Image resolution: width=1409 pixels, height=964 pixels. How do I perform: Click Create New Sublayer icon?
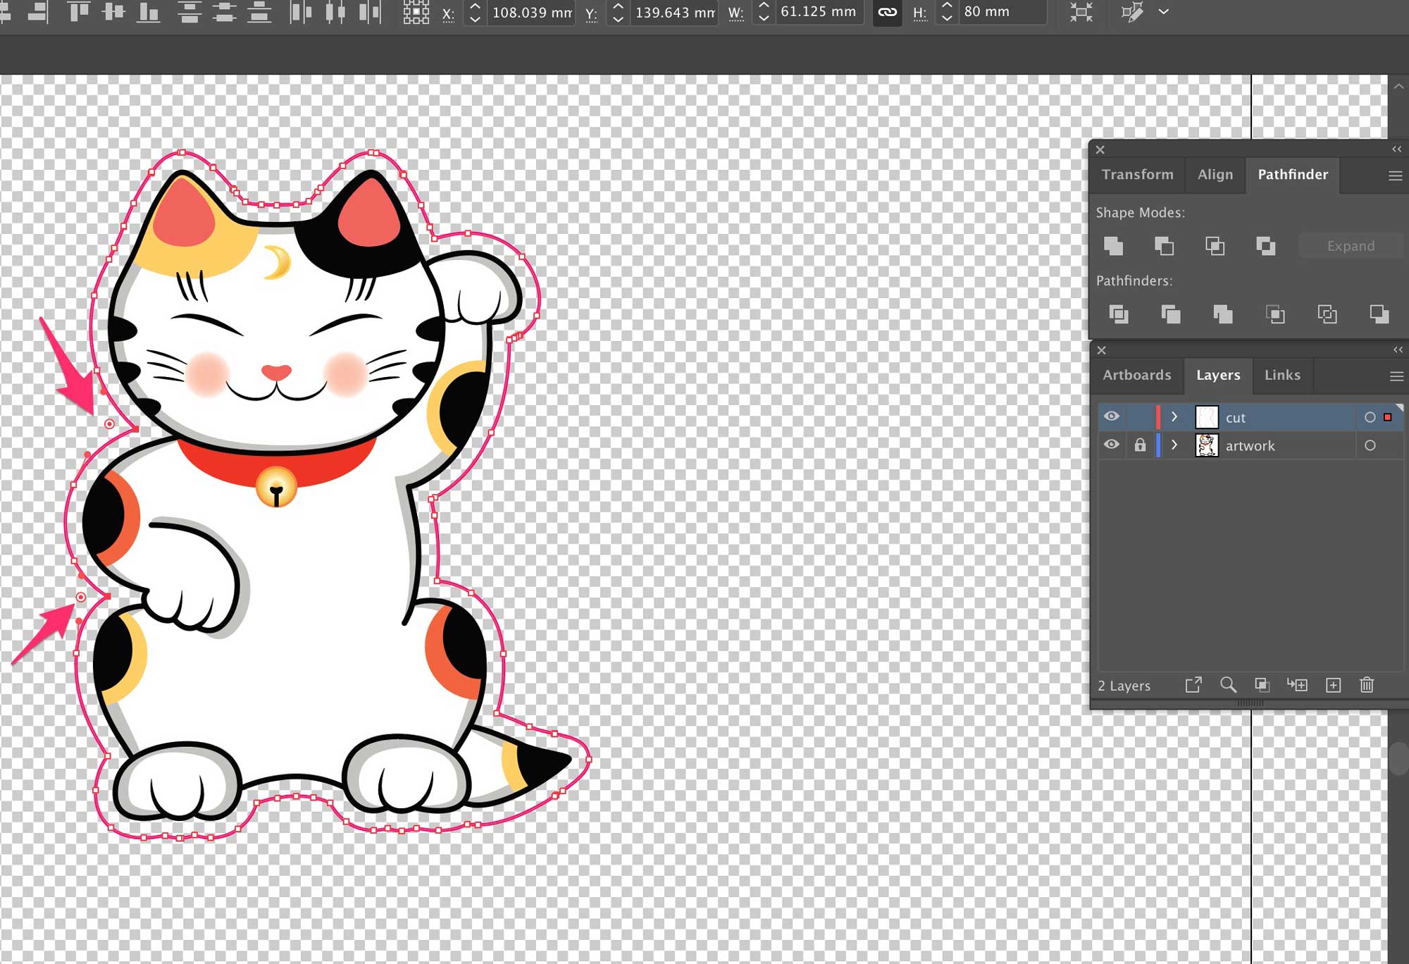click(1297, 685)
